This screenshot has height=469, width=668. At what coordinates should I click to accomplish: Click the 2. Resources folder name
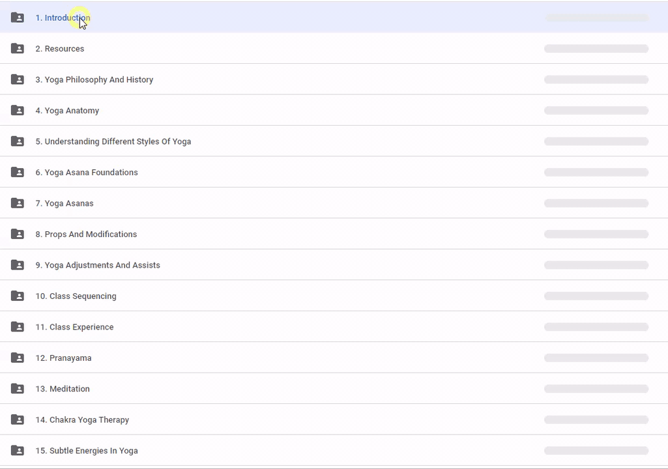click(59, 49)
